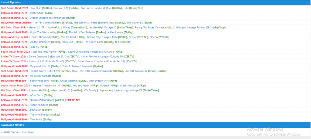Open the Censor WEB-DL link
The image size is (311, 139).
point(132,37)
